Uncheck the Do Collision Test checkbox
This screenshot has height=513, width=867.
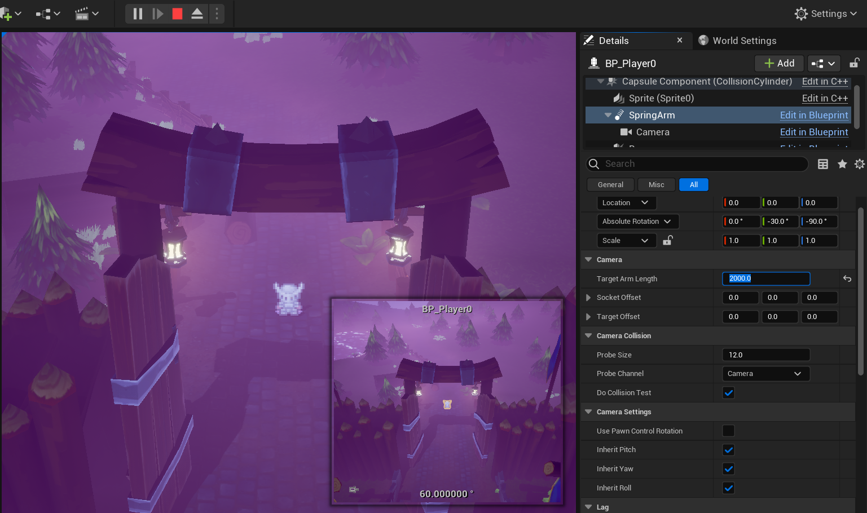728,393
